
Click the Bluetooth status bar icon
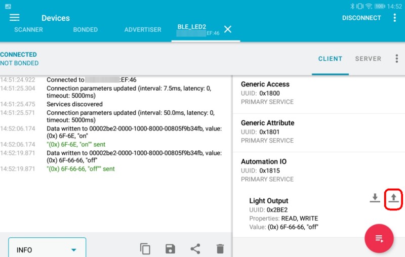(x=352, y=6)
